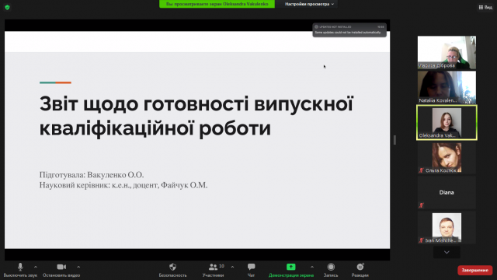Viewport: 497px width, 280px height.
Task: Start recording with the Record icon
Action: 331,267
